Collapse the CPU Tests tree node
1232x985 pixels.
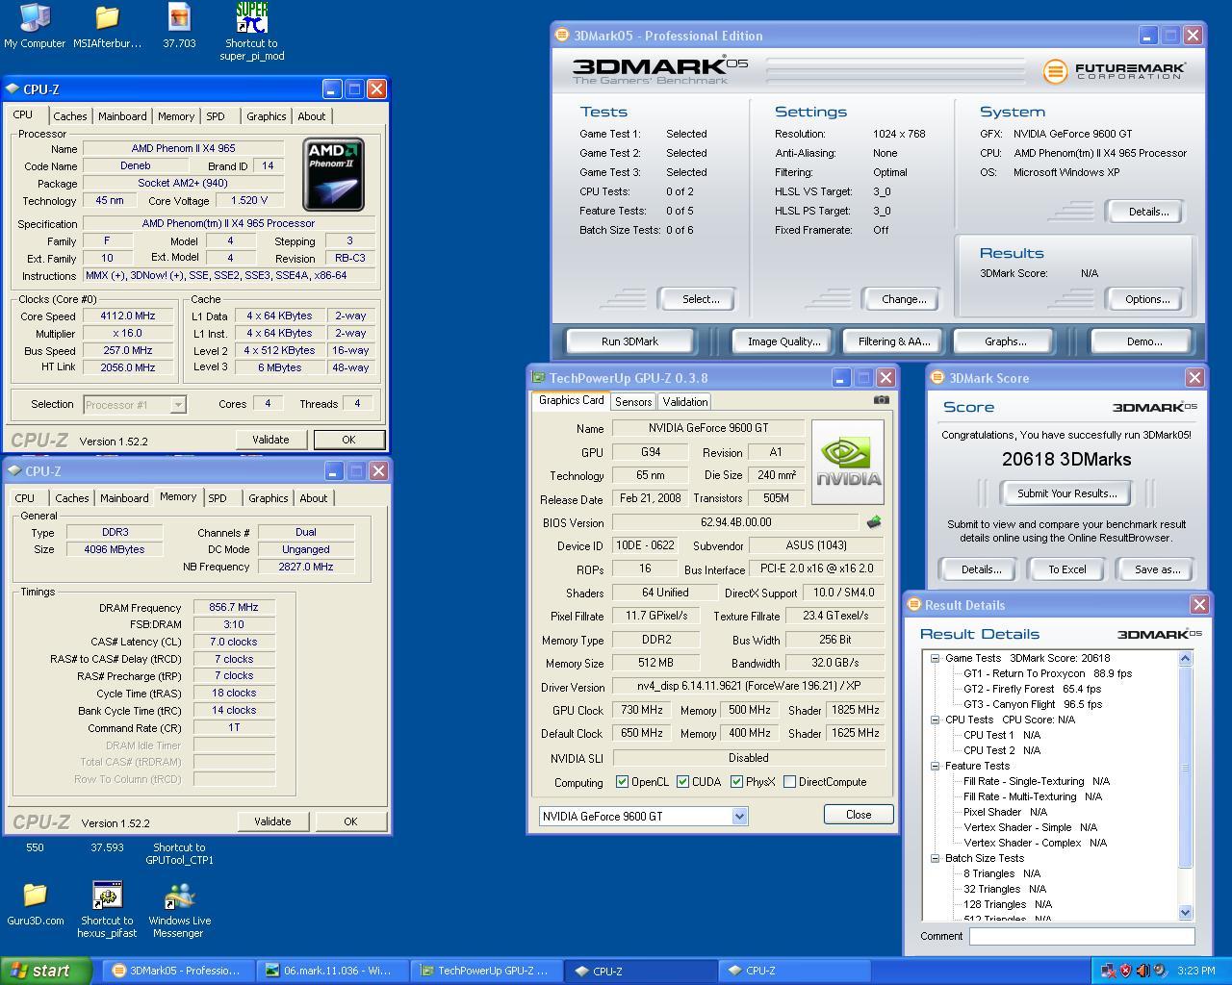tap(935, 720)
